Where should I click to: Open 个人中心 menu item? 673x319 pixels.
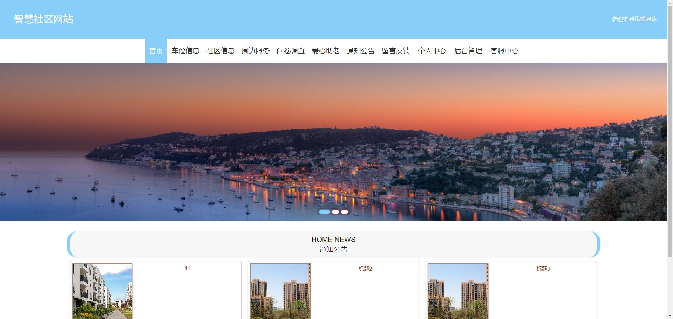(x=432, y=51)
